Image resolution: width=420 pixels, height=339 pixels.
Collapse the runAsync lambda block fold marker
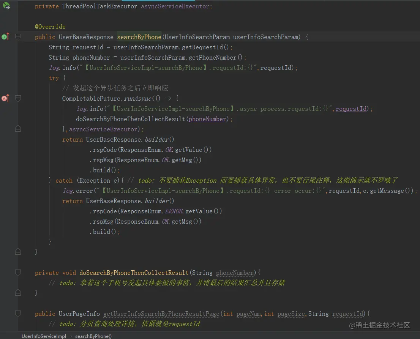pos(18,98)
